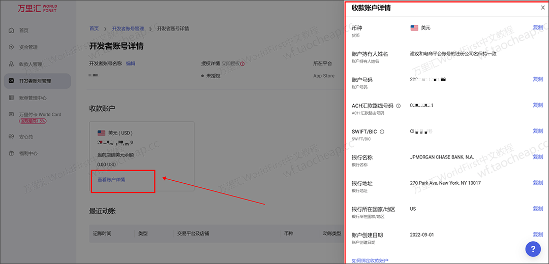Open 安心兑 in the sidebar

point(26,137)
